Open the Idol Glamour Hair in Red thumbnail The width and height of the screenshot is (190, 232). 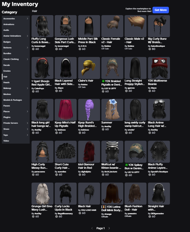89,152
